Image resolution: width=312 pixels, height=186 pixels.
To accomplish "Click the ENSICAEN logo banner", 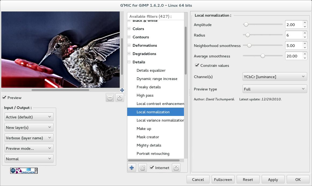I will [x=24, y=170].
